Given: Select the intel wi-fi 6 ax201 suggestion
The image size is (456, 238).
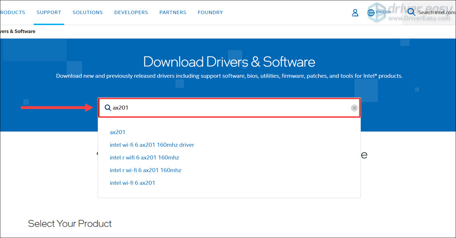Looking at the screenshot, I should pyautogui.click(x=132, y=183).
